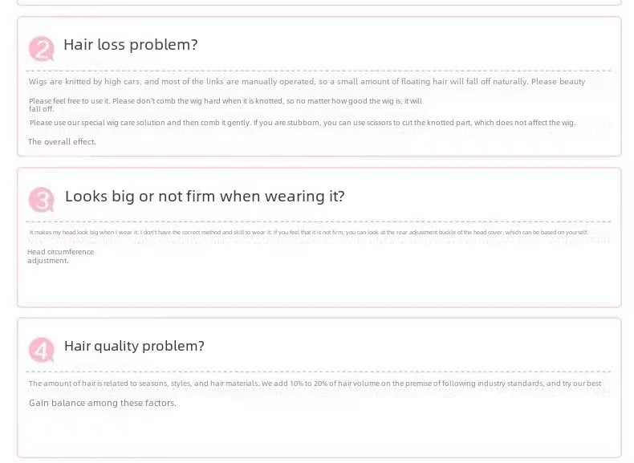Click the "fall off." text
Image resolution: width=634 pixels, height=463 pixels.
click(x=42, y=108)
